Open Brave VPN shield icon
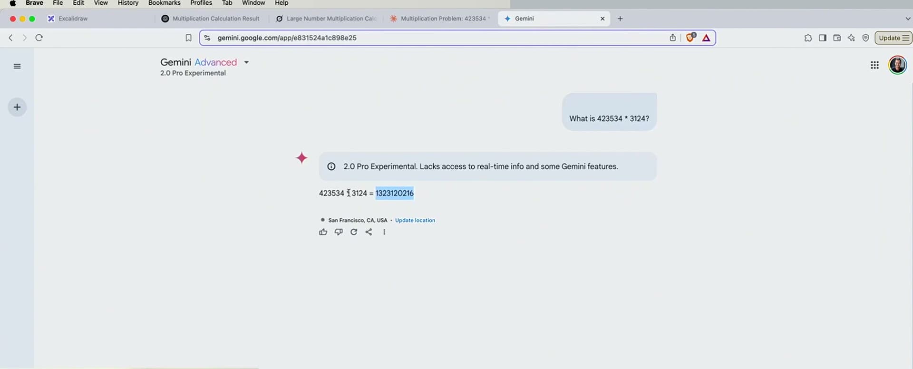Image resolution: width=913 pixels, height=369 pixels. [865, 38]
